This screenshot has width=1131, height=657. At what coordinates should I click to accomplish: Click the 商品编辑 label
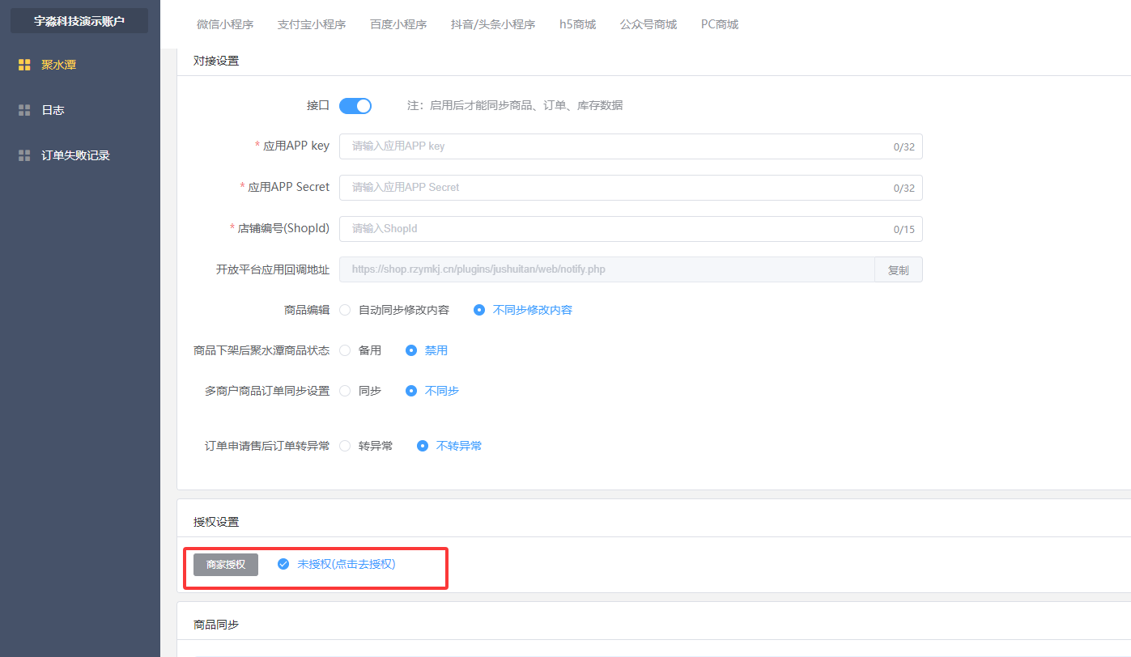pyautogui.click(x=307, y=310)
